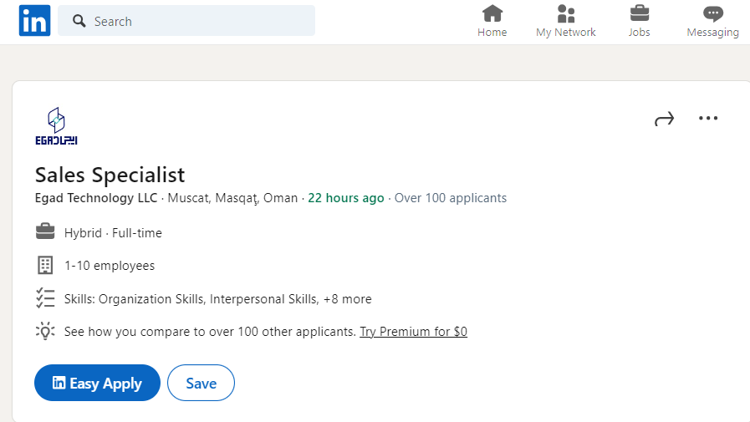Share the job with arrow icon

[x=665, y=119]
